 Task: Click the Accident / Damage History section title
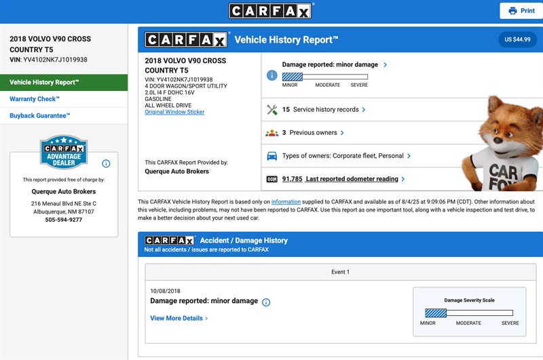(x=244, y=241)
